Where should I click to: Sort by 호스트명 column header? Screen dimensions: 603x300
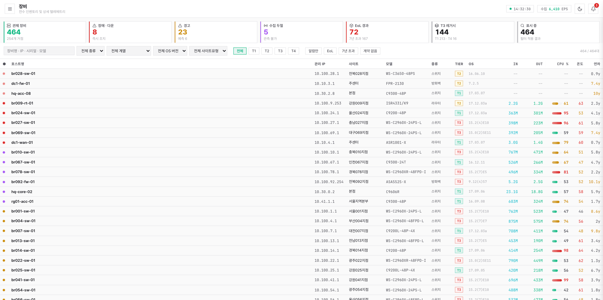coord(18,64)
